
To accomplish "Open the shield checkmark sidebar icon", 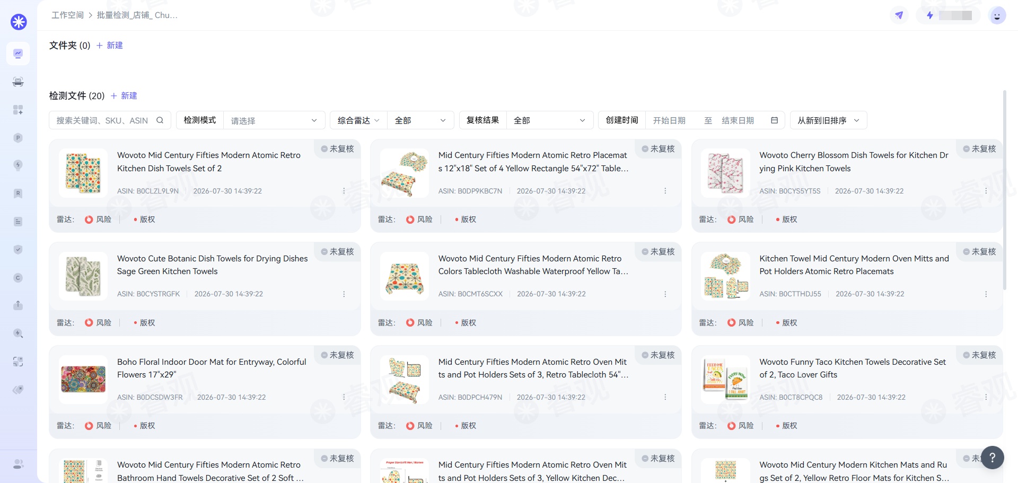I will (18, 249).
